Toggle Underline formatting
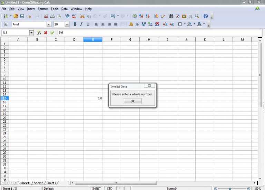The height and width of the screenshot is (190, 265). coord(88,24)
